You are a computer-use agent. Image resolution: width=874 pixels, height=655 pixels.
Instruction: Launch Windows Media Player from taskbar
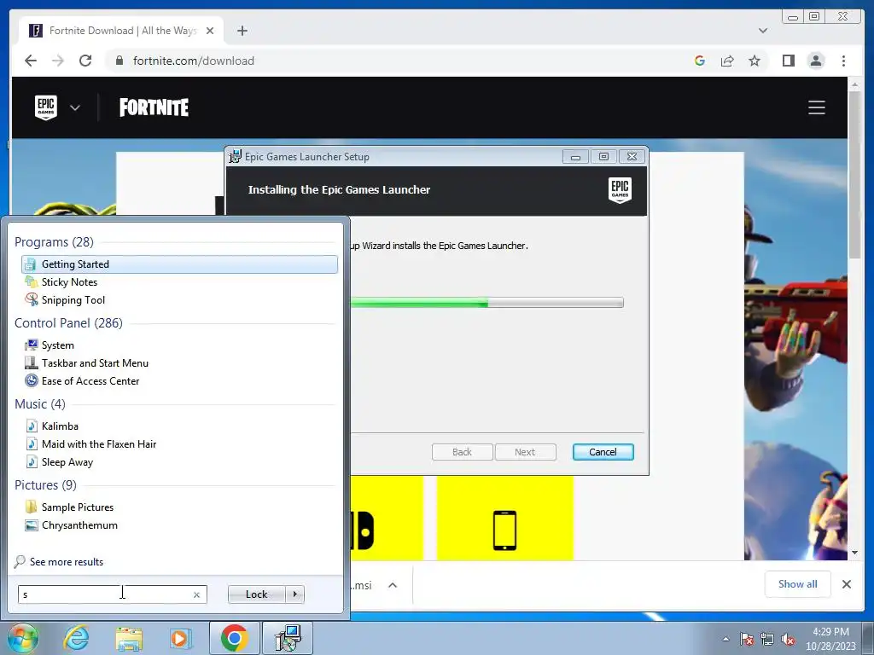pos(179,639)
